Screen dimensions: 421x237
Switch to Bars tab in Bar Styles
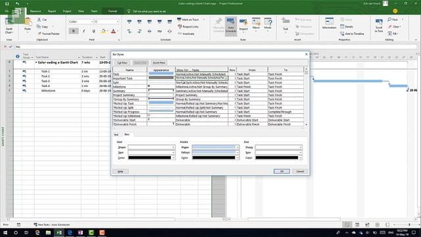click(127, 134)
